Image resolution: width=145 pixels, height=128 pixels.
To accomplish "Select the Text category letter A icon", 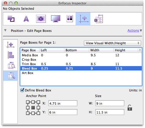I will [26, 19].
